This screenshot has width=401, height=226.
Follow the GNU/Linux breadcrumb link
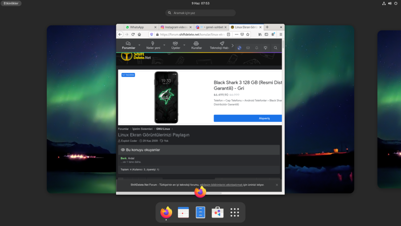(163, 129)
